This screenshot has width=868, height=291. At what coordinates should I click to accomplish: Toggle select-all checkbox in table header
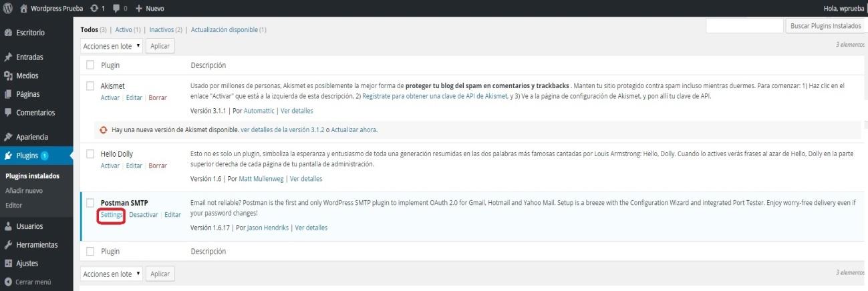tap(90, 65)
